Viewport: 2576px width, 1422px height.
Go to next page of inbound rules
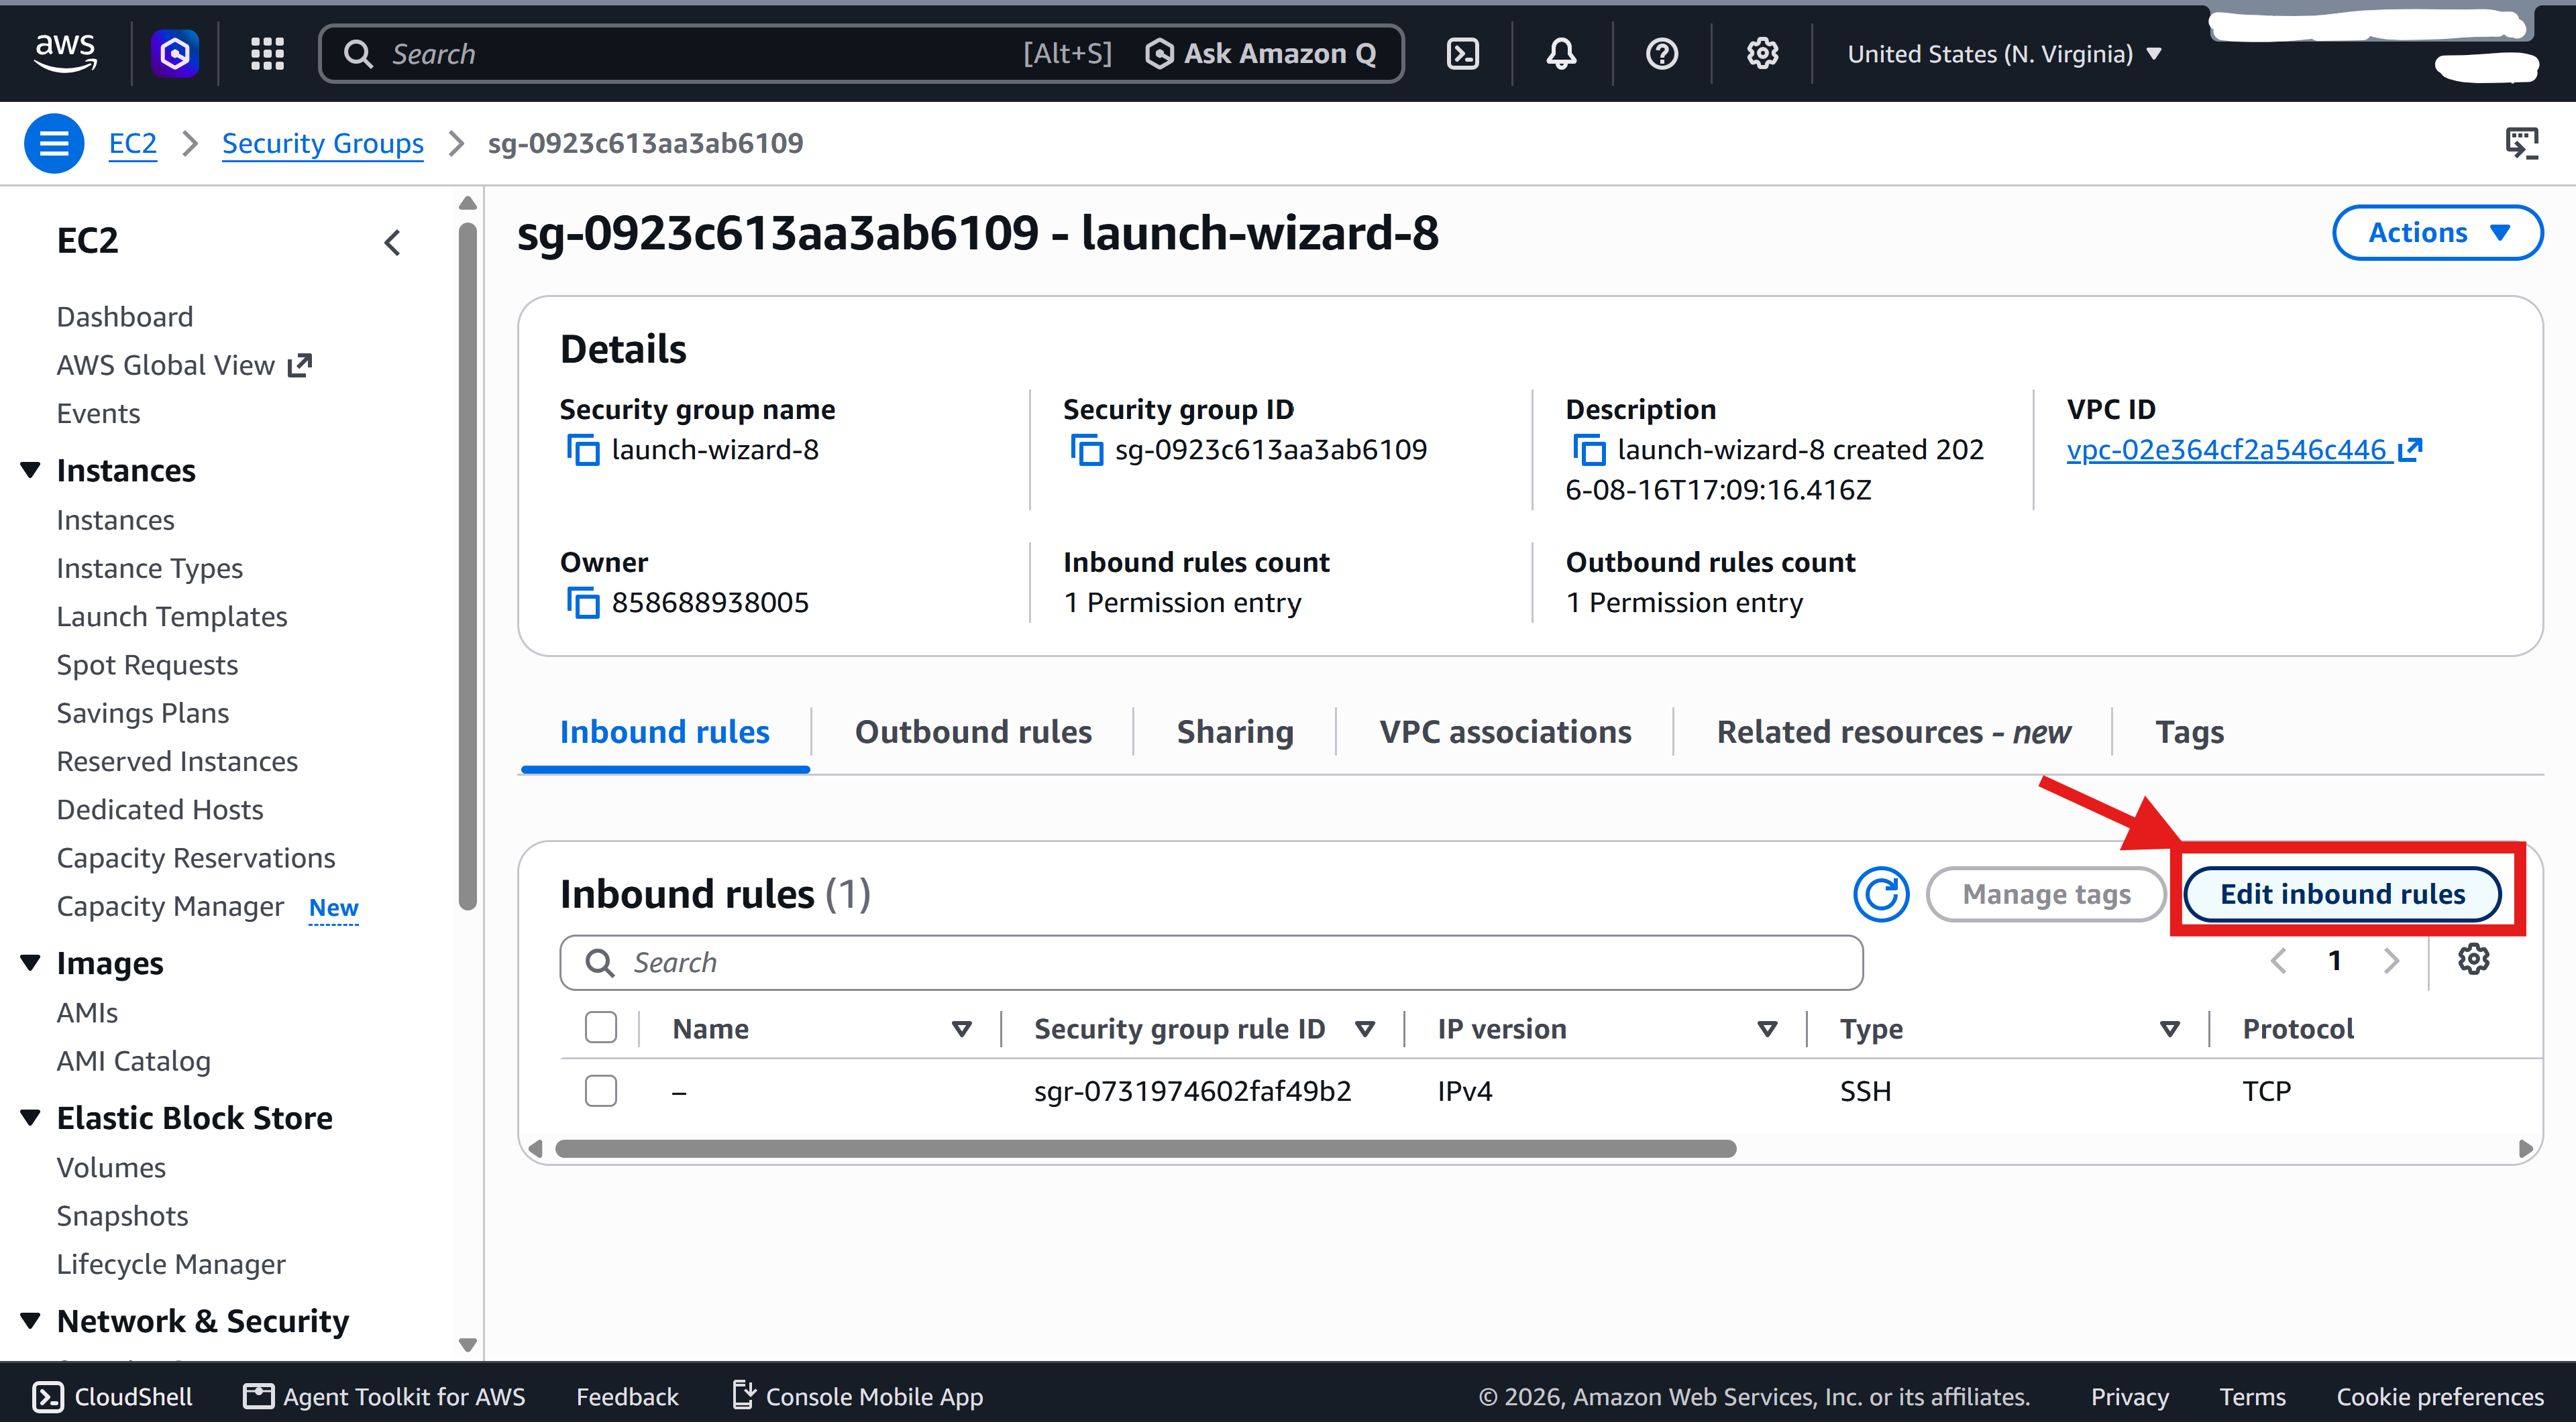2391,961
